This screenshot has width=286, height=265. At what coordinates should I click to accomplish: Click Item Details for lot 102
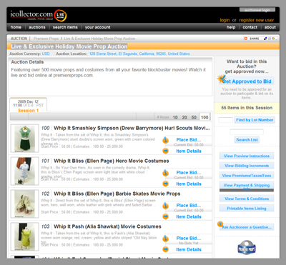click(x=189, y=216)
